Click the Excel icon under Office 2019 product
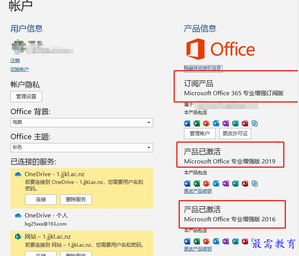 click(197, 184)
